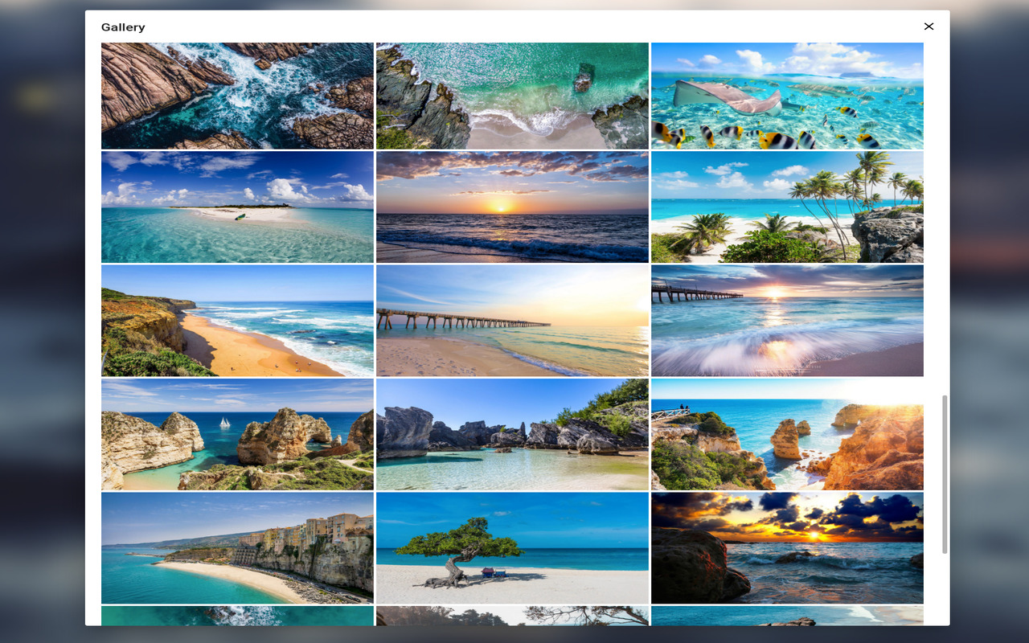Open the clifftop town above beach photo
Screen dimensions: 1029x643
(x=237, y=548)
